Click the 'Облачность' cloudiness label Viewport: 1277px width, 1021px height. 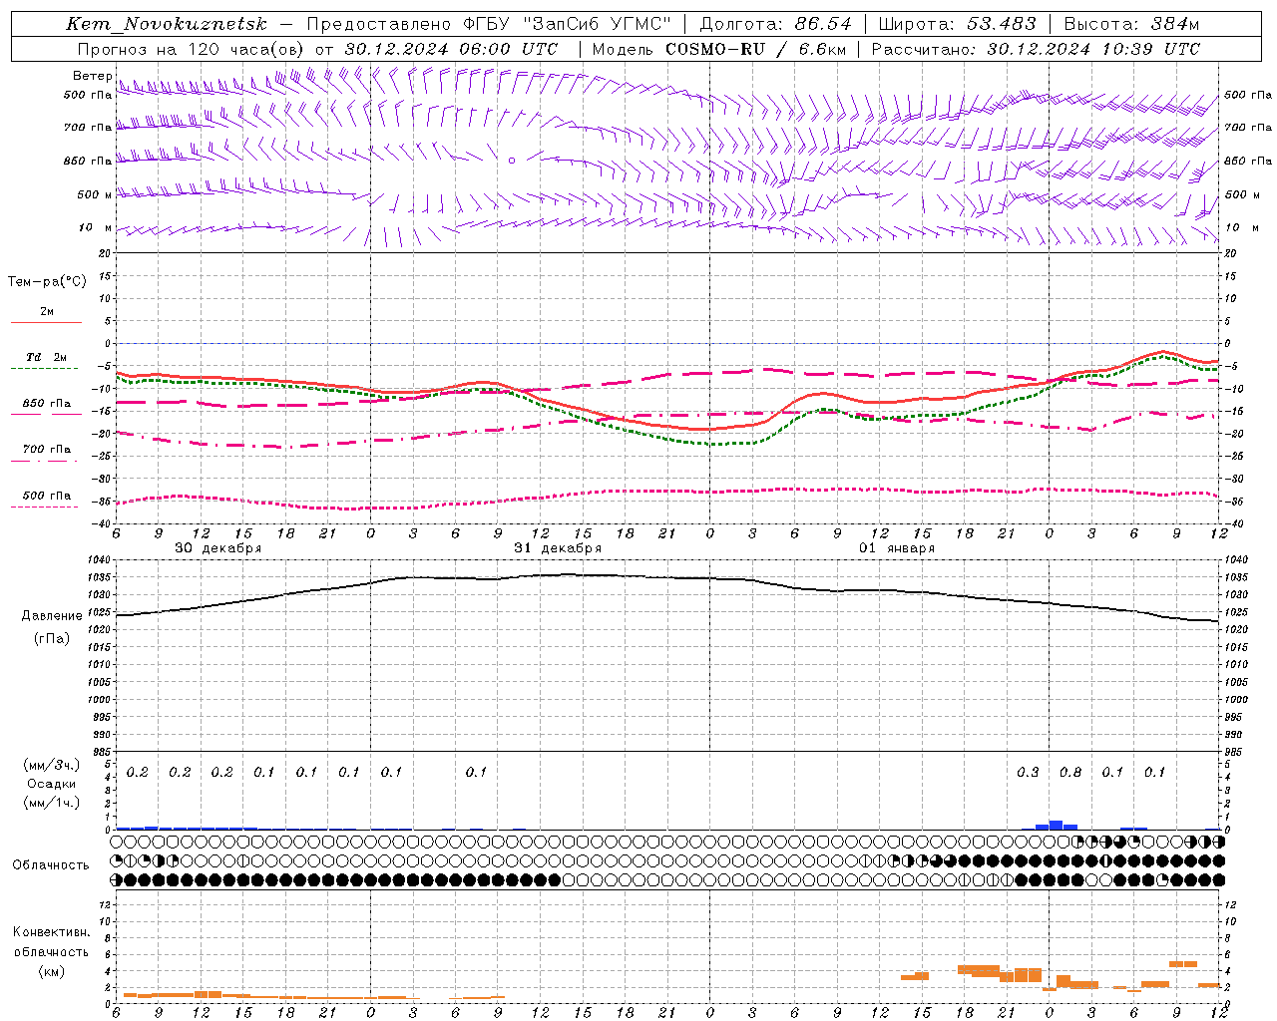coord(51,865)
